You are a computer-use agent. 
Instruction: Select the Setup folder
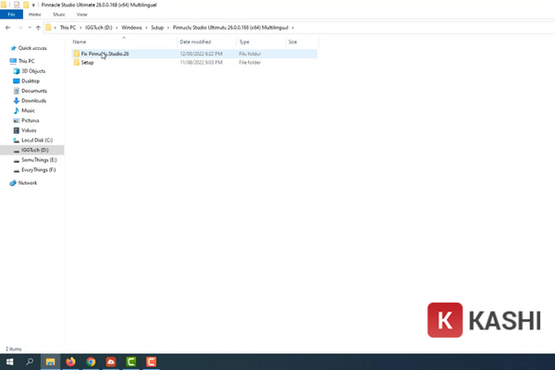[87, 63]
